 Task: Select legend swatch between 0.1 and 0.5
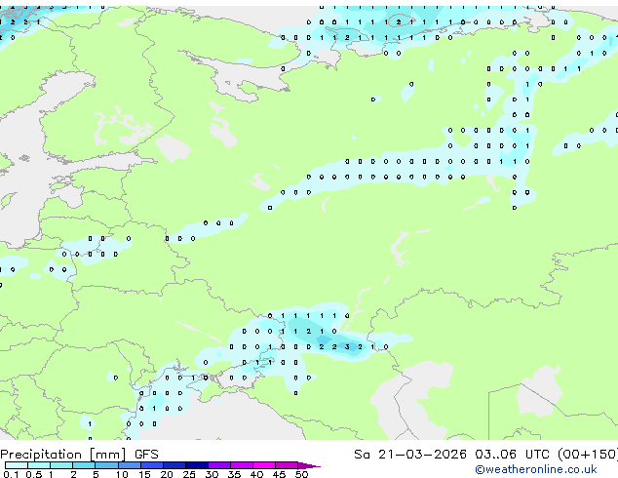(17, 465)
